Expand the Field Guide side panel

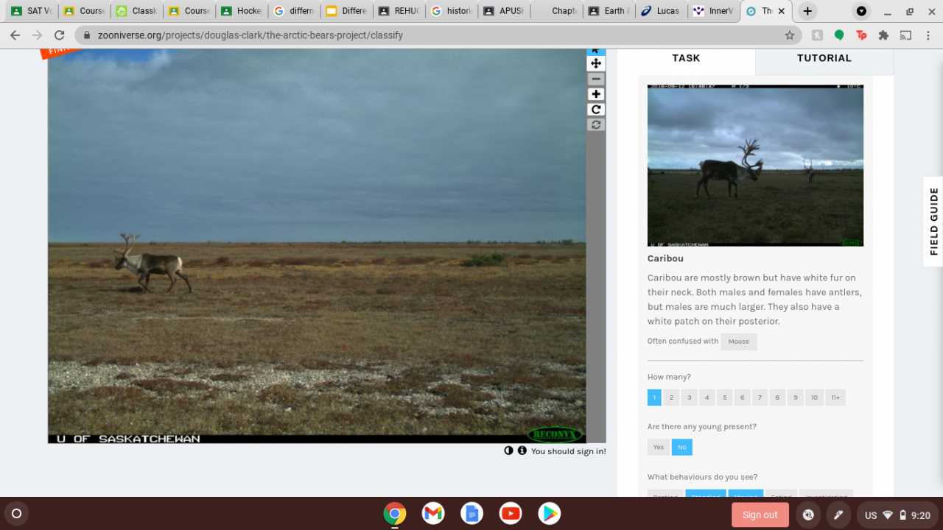pyautogui.click(x=933, y=221)
